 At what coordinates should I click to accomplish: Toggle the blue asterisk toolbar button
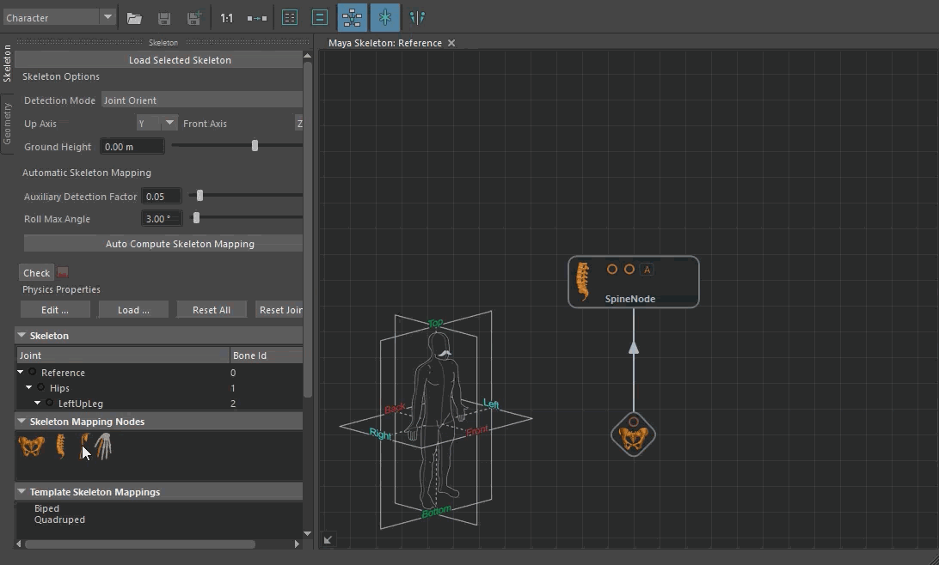(x=384, y=17)
